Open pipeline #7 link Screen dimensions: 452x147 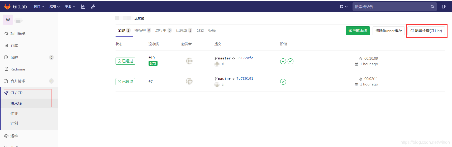pyautogui.click(x=150, y=82)
